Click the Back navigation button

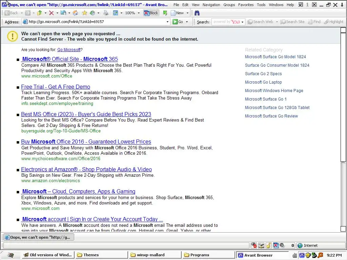pyautogui.click(x=11, y=13)
